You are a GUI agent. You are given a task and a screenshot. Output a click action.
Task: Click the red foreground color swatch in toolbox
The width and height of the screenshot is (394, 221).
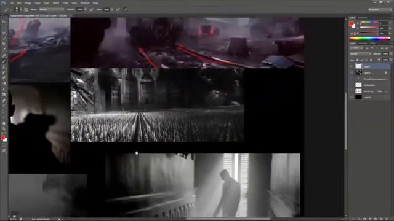[2, 137]
